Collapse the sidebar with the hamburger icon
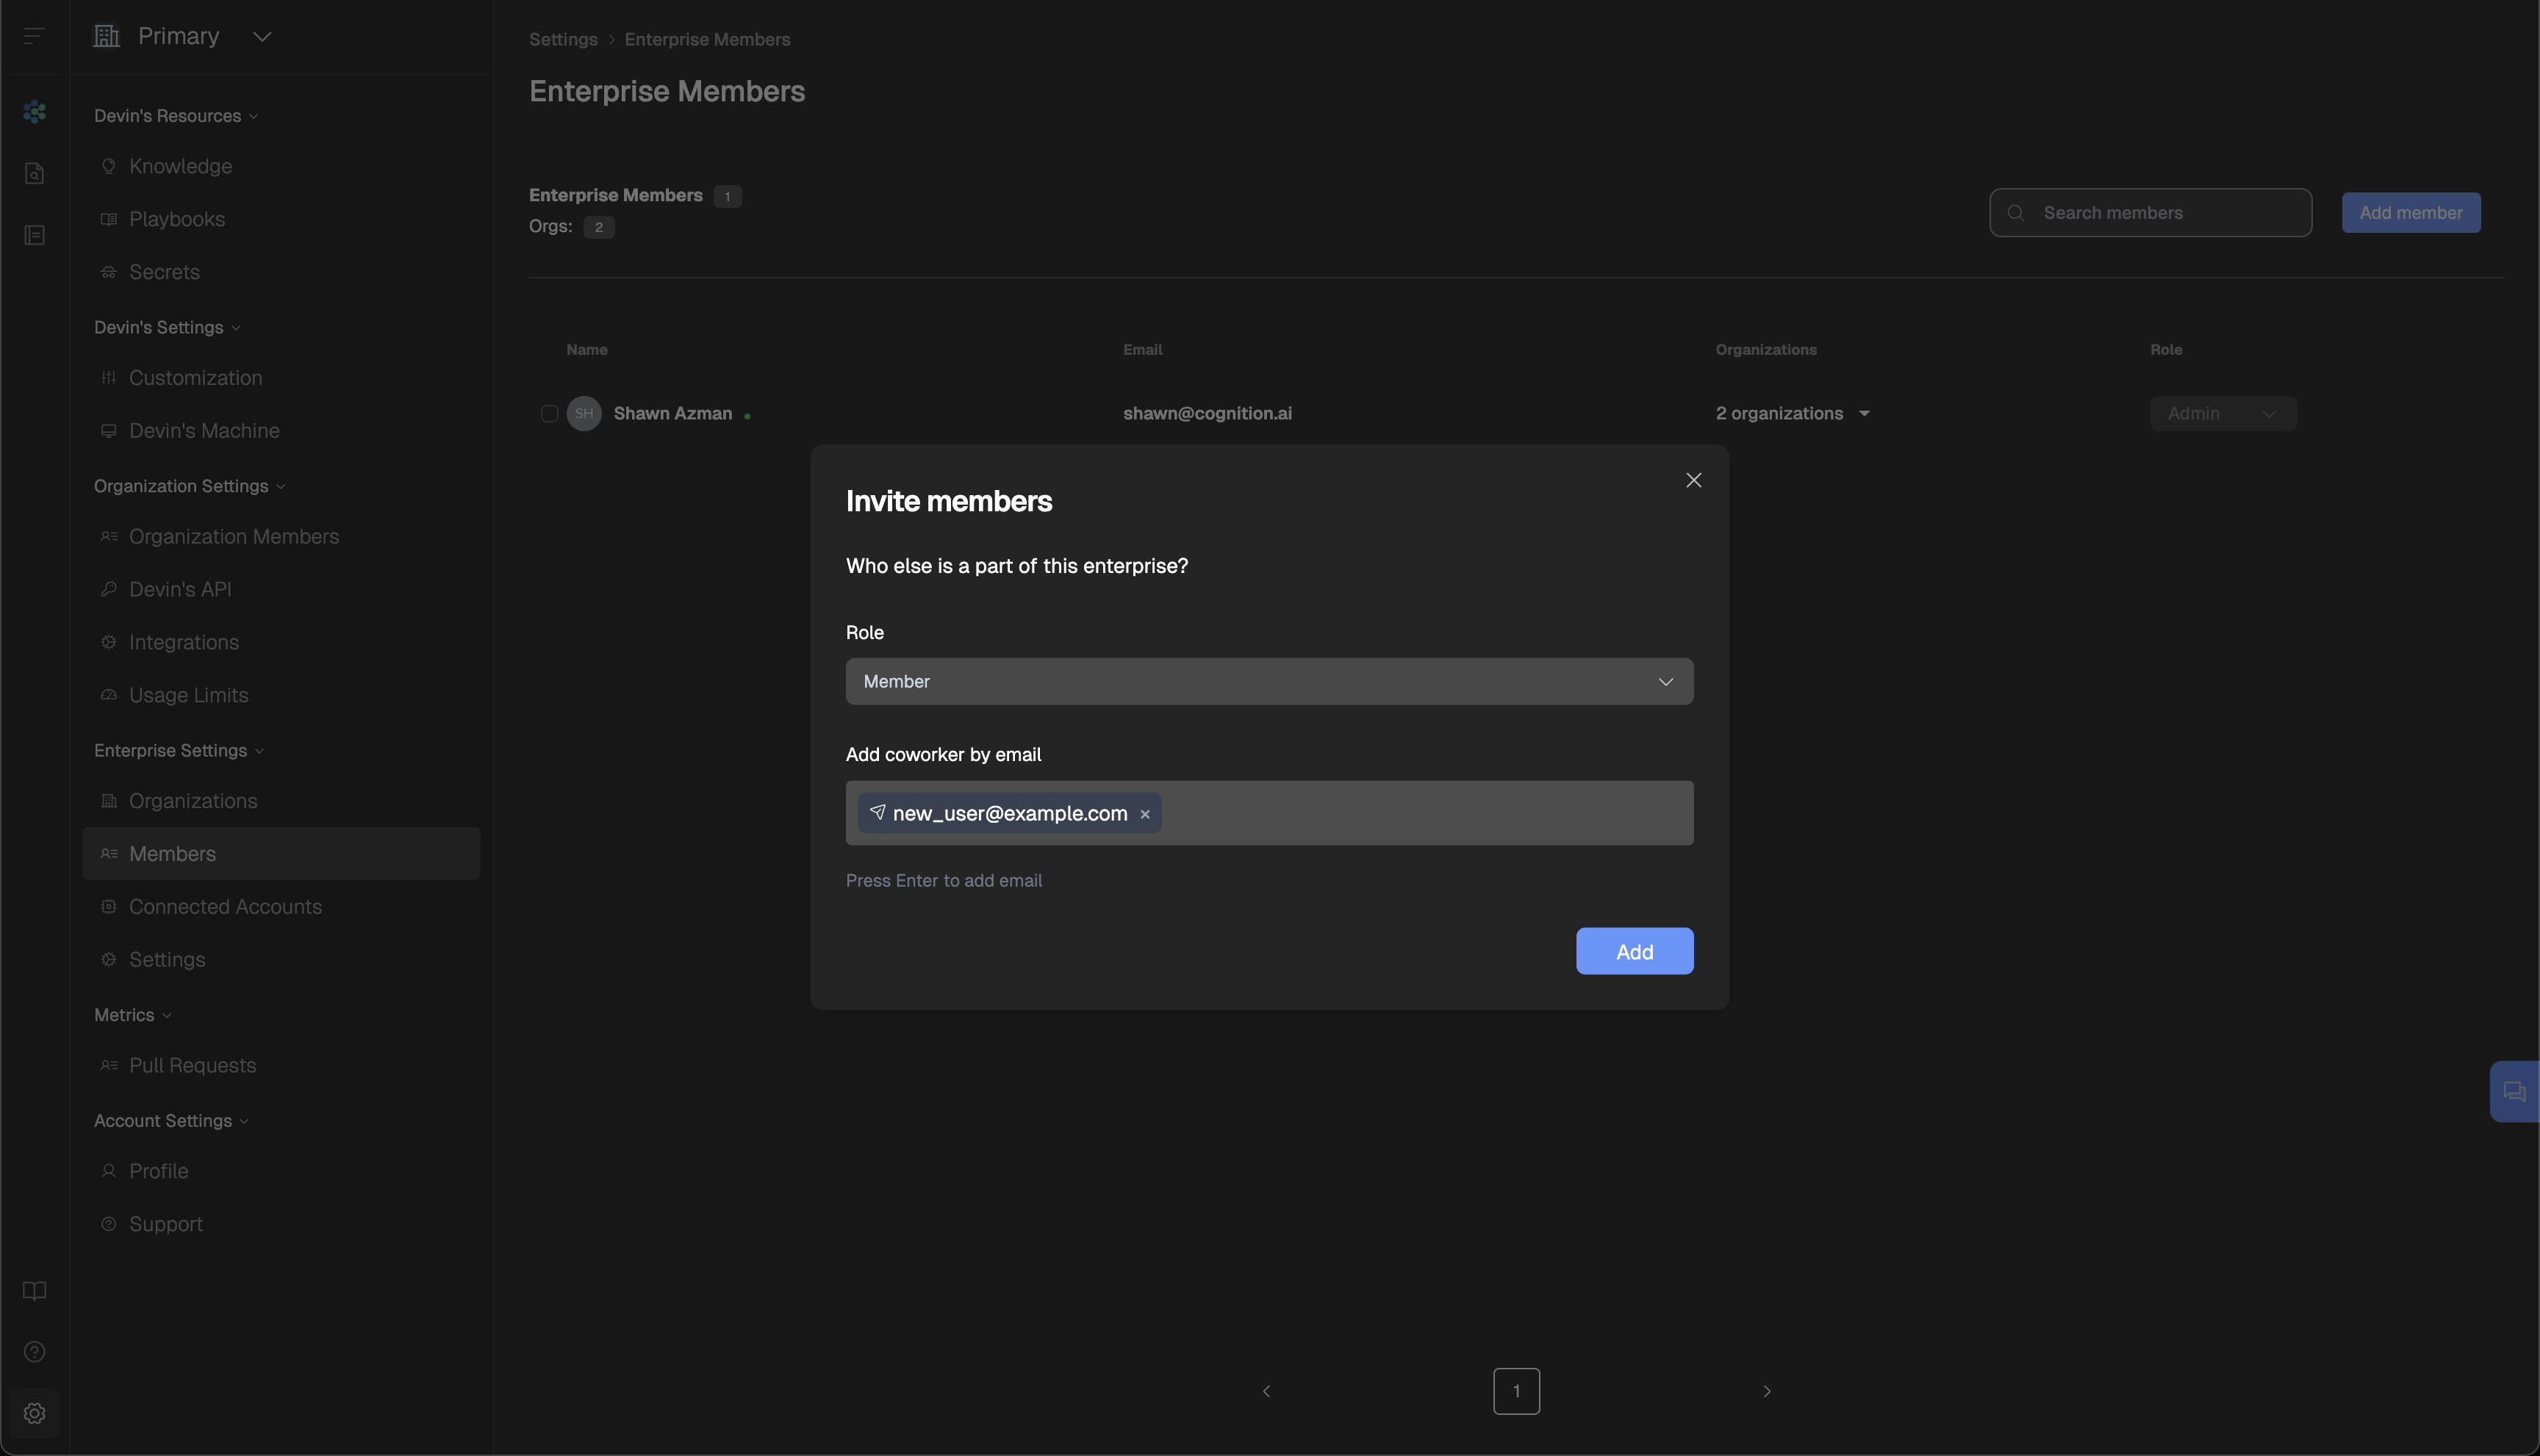Image resolution: width=2540 pixels, height=1456 pixels. (34, 36)
